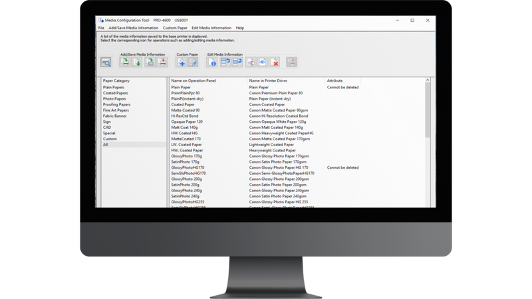Select the Special category
The height and width of the screenshot is (299, 532).
click(x=109, y=134)
